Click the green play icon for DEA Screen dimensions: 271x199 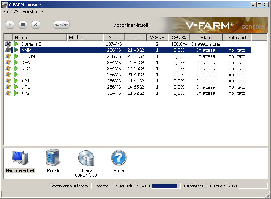point(16,63)
